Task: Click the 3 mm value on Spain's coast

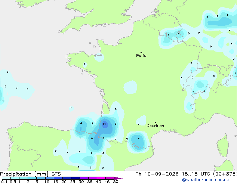Action: click(x=81, y=122)
